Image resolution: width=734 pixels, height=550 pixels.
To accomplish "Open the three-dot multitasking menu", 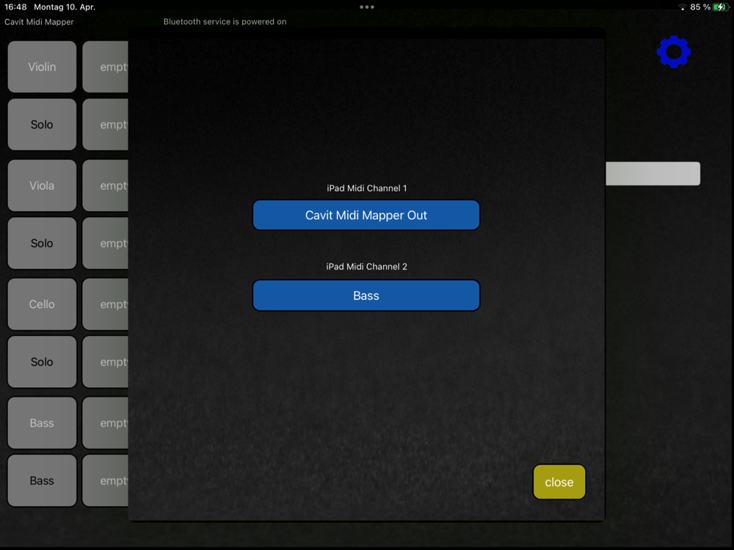I will (x=366, y=7).
